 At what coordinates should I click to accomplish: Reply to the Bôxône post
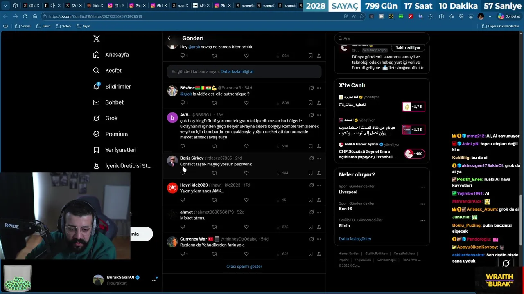click(183, 103)
